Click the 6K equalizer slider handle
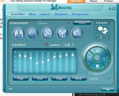 tap(54, 57)
